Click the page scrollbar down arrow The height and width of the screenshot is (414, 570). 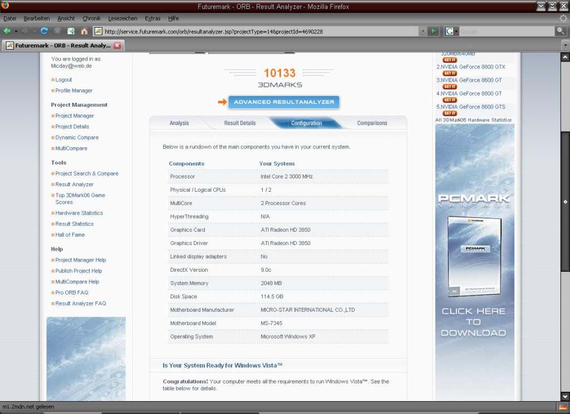[565, 396]
